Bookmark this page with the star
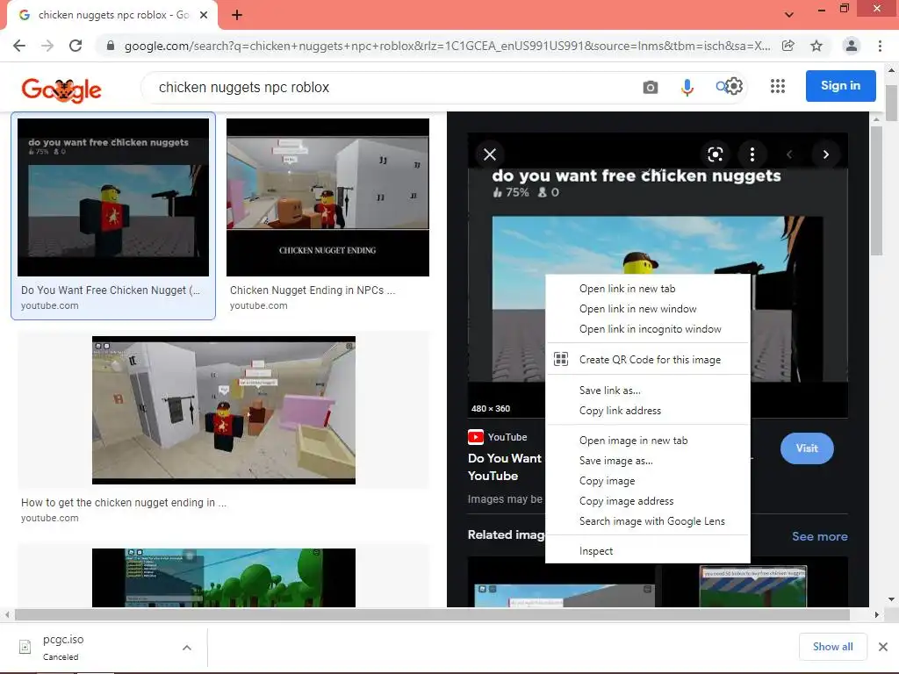 816,46
